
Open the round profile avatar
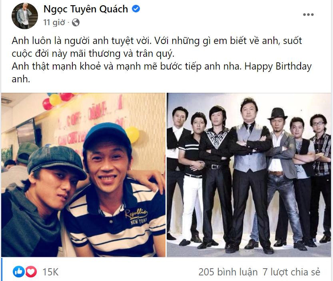pyautogui.click(x=25, y=16)
